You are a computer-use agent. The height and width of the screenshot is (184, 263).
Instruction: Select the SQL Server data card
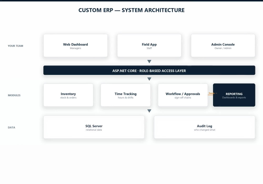click(94, 127)
